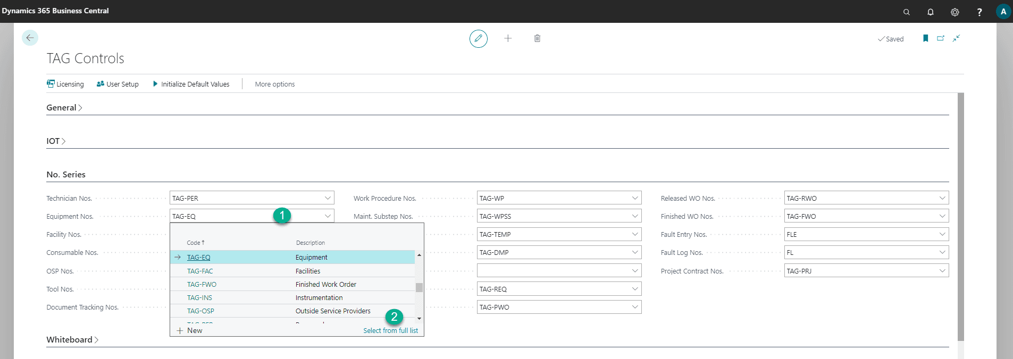Open this page in a new window
This screenshot has width=1013, height=359.
tap(941, 38)
